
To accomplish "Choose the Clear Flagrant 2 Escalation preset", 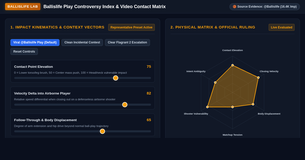I will point(127,42).
